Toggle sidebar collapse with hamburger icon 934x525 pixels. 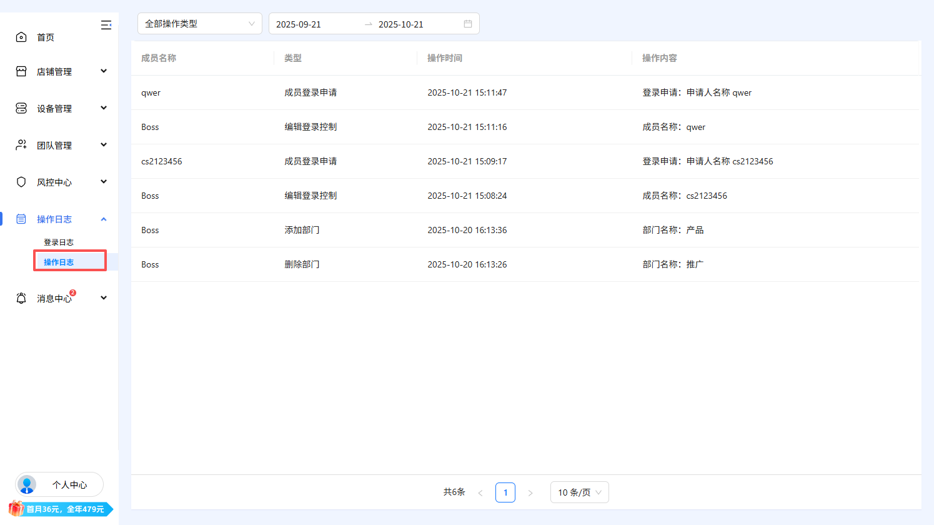pos(106,24)
